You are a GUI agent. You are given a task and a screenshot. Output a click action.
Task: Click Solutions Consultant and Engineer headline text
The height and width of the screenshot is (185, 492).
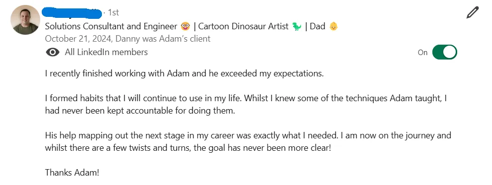point(111,27)
